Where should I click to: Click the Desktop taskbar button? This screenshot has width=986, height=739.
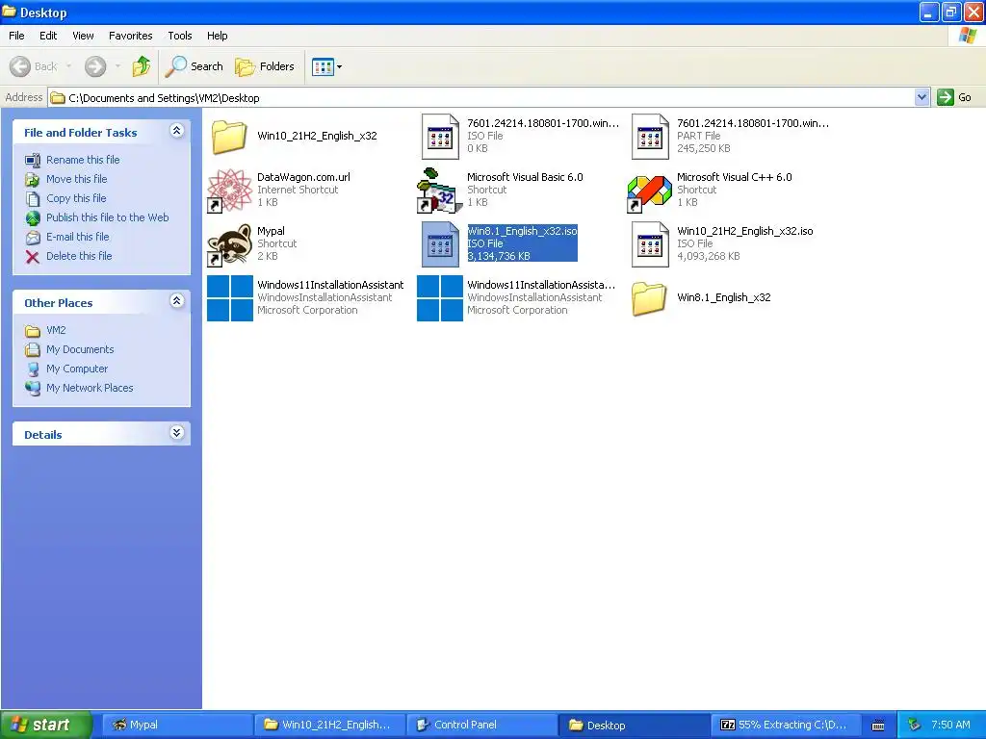coord(635,725)
